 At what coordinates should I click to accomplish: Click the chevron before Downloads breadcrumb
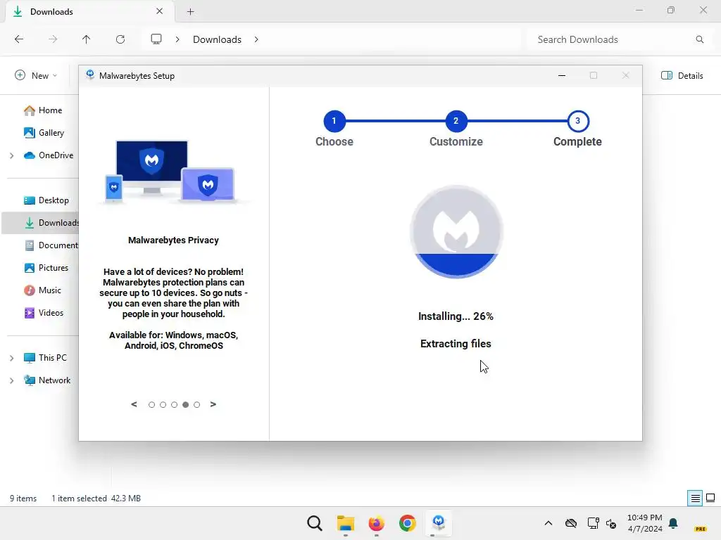[x=177, y=39]
